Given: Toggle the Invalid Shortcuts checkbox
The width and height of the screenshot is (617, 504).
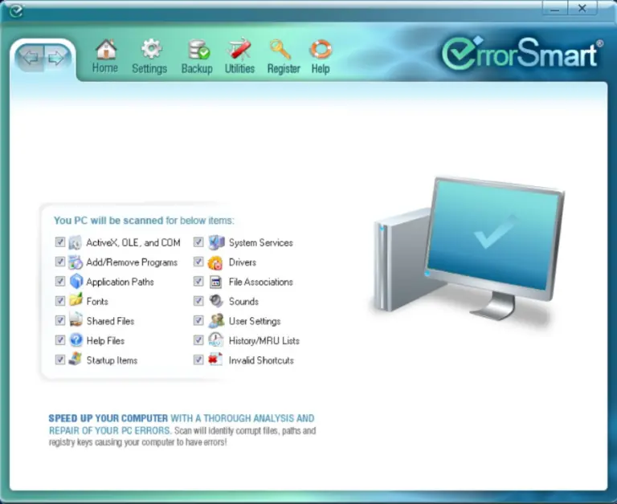Looking at the screenshot, I should click(x=198, y=360).
